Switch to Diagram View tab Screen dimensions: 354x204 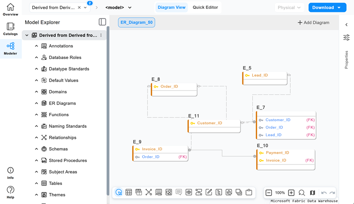click(172, 8)
